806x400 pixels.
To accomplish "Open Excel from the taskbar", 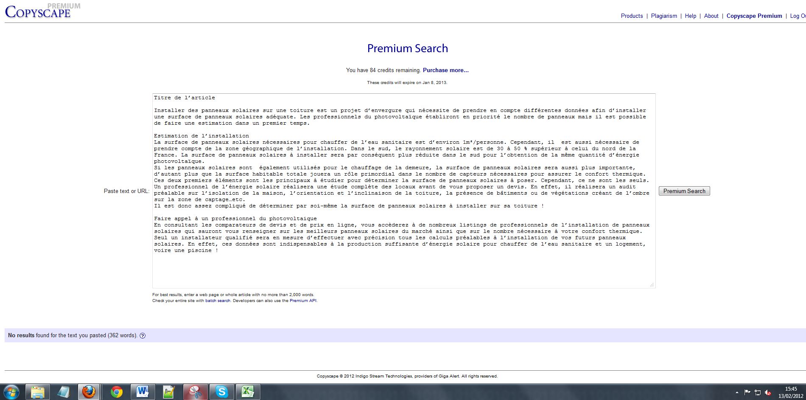I will coord(247,392).
